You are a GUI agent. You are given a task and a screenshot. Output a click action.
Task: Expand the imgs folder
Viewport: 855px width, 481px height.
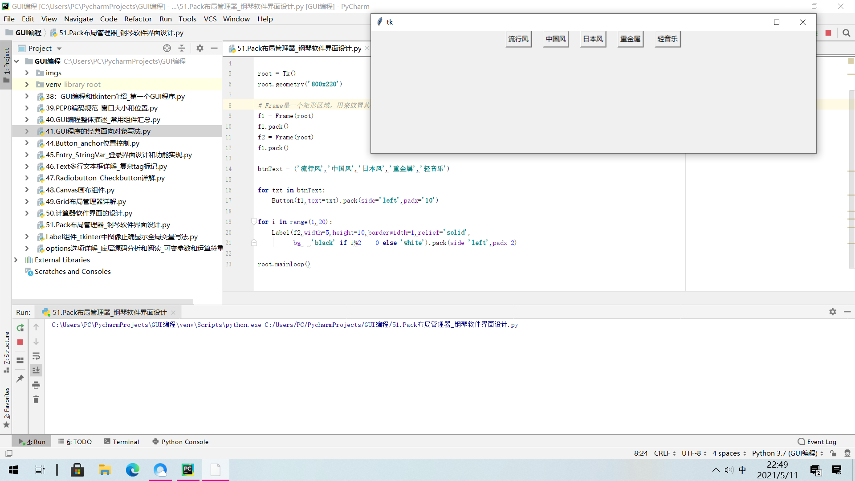pos(27,73)
